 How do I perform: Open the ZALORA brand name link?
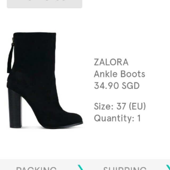click(111, 62)
